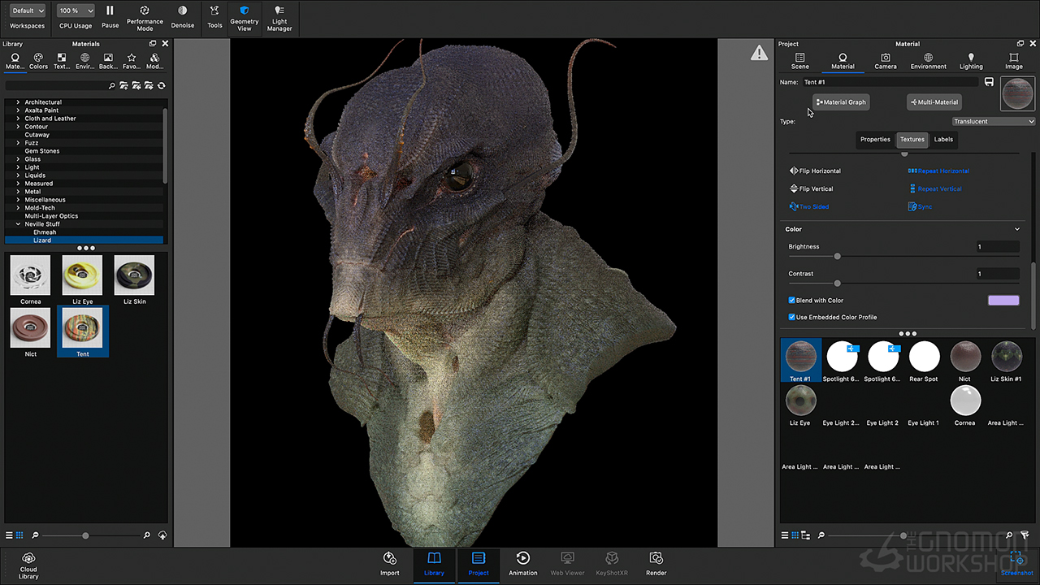1040x585 pixels.
Task: Disable Use Embedded Color Profile
Action: coord(792,318)
